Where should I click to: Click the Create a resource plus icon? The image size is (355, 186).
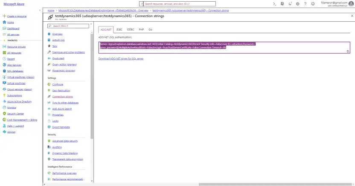pos(4,16)
